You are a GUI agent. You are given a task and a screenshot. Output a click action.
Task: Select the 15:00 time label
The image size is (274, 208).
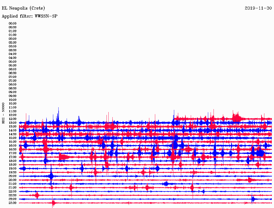pos(13,138)
